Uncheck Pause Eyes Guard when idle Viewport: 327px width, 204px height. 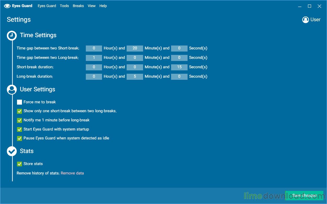[x=19, y=138]
